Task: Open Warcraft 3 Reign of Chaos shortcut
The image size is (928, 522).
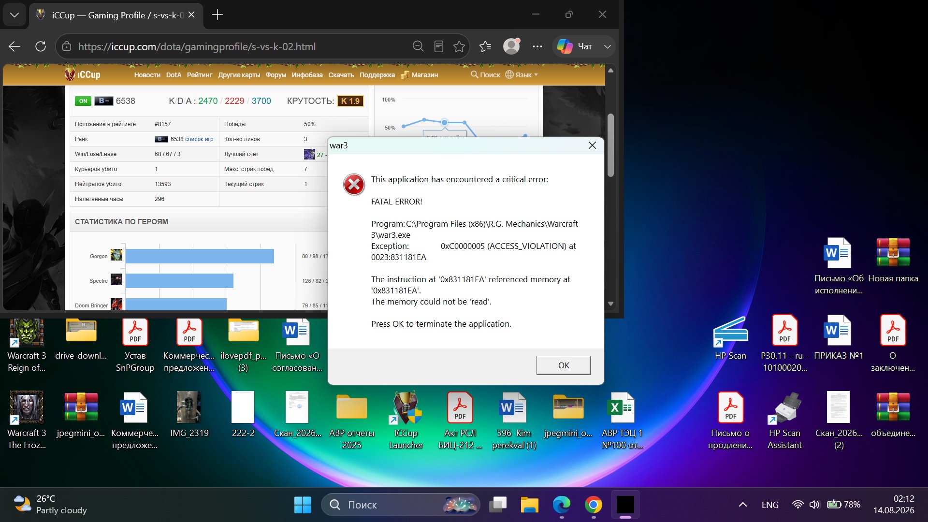Action: click(x=27, y=345)
